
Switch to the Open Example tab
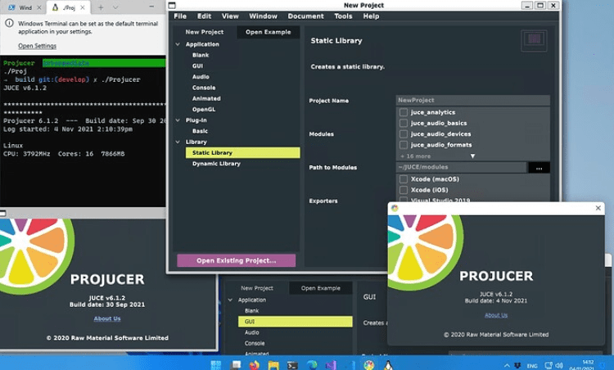269,32
